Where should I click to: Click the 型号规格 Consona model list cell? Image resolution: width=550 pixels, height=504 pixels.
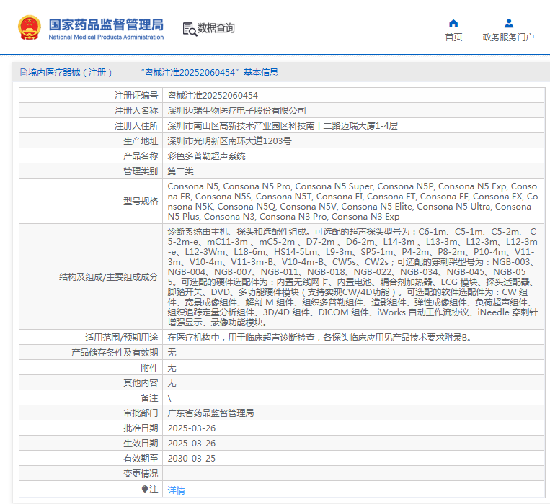click(352, 201)
